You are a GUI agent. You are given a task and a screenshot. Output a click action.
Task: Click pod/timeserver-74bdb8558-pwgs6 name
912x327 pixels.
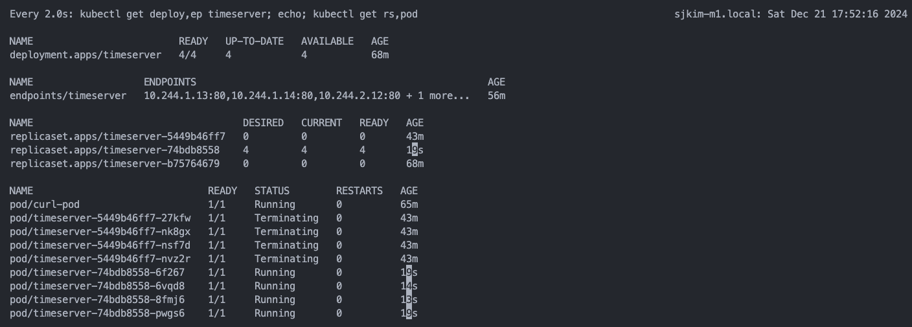(x=97, y=313)
